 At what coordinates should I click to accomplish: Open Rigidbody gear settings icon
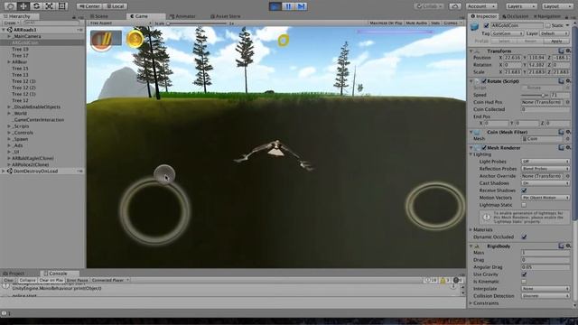click(x=568, y=246)
